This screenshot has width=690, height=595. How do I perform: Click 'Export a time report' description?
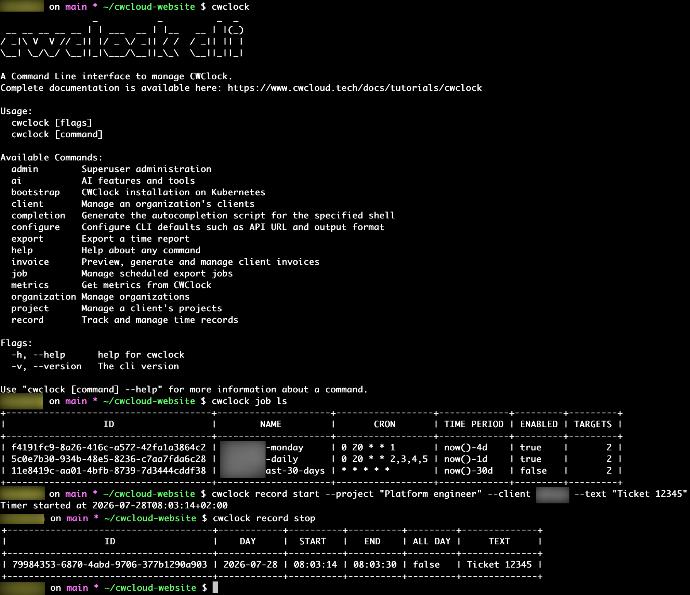136,239
